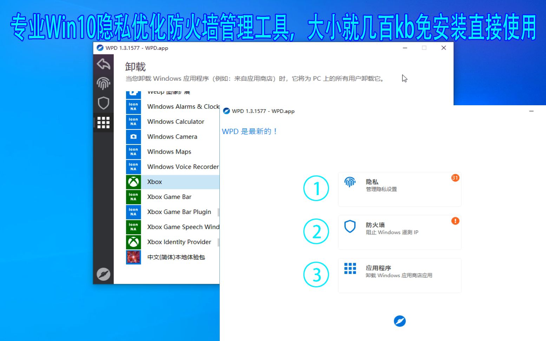Click the green Xbox logo icon
This screenshot has height=341, width=546.
[x=133, y=182]
